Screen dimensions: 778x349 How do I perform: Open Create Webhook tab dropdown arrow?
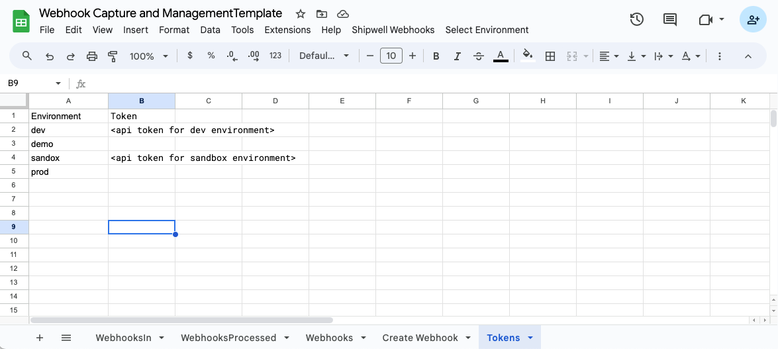tap(468, 338)
